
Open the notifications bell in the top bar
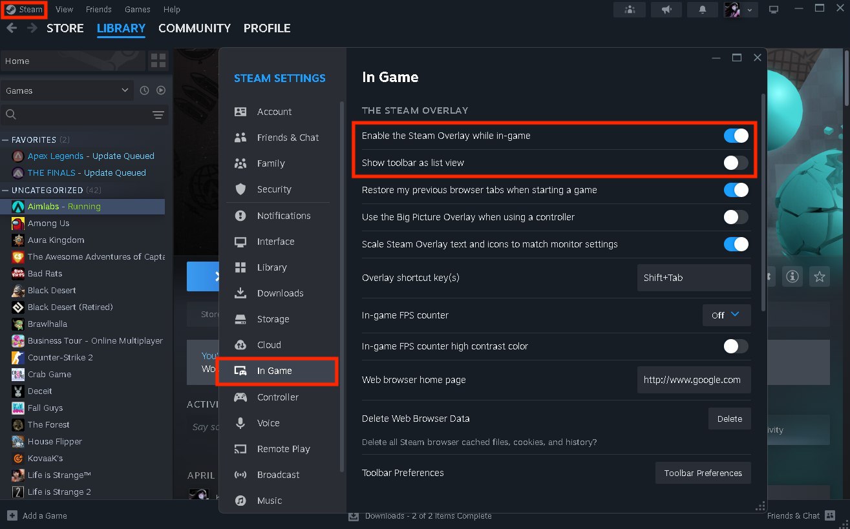pos(702,10)
